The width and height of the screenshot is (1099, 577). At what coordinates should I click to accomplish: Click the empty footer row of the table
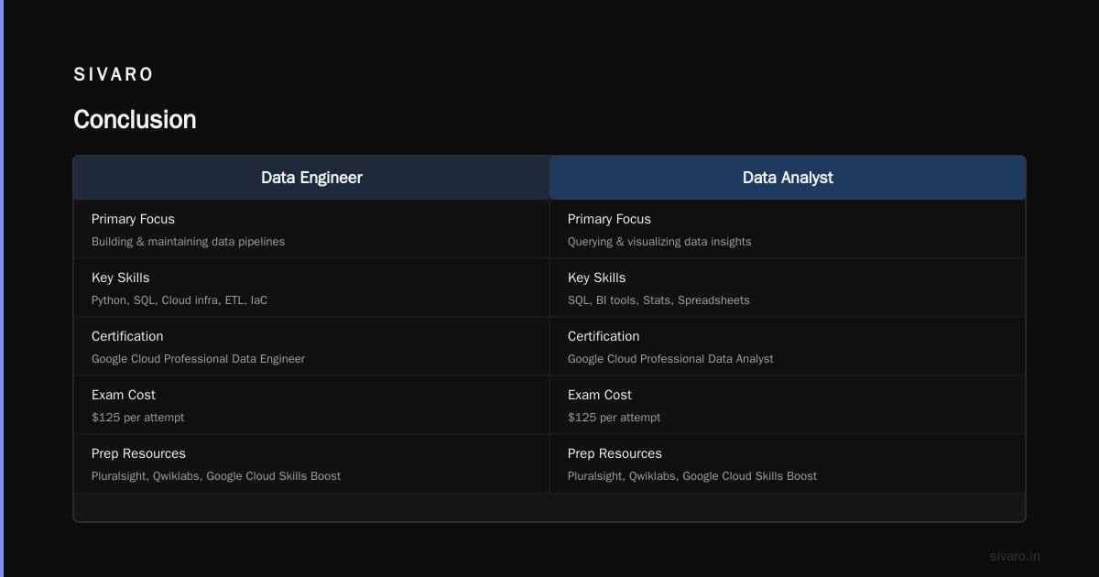click(549, 506)
